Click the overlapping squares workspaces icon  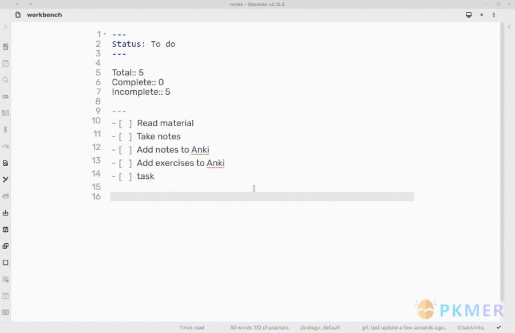pos(6,246)
